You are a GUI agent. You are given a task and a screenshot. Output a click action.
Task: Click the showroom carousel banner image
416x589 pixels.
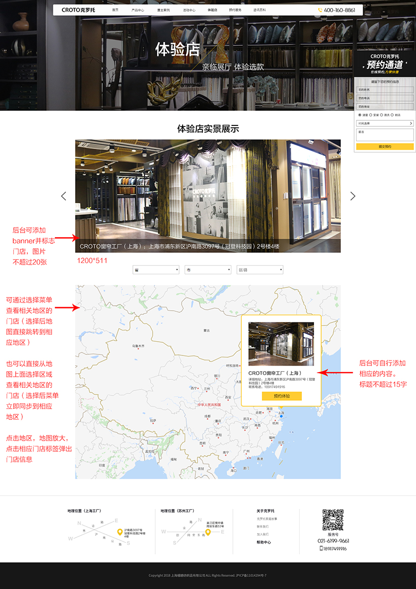click(208, 195)
